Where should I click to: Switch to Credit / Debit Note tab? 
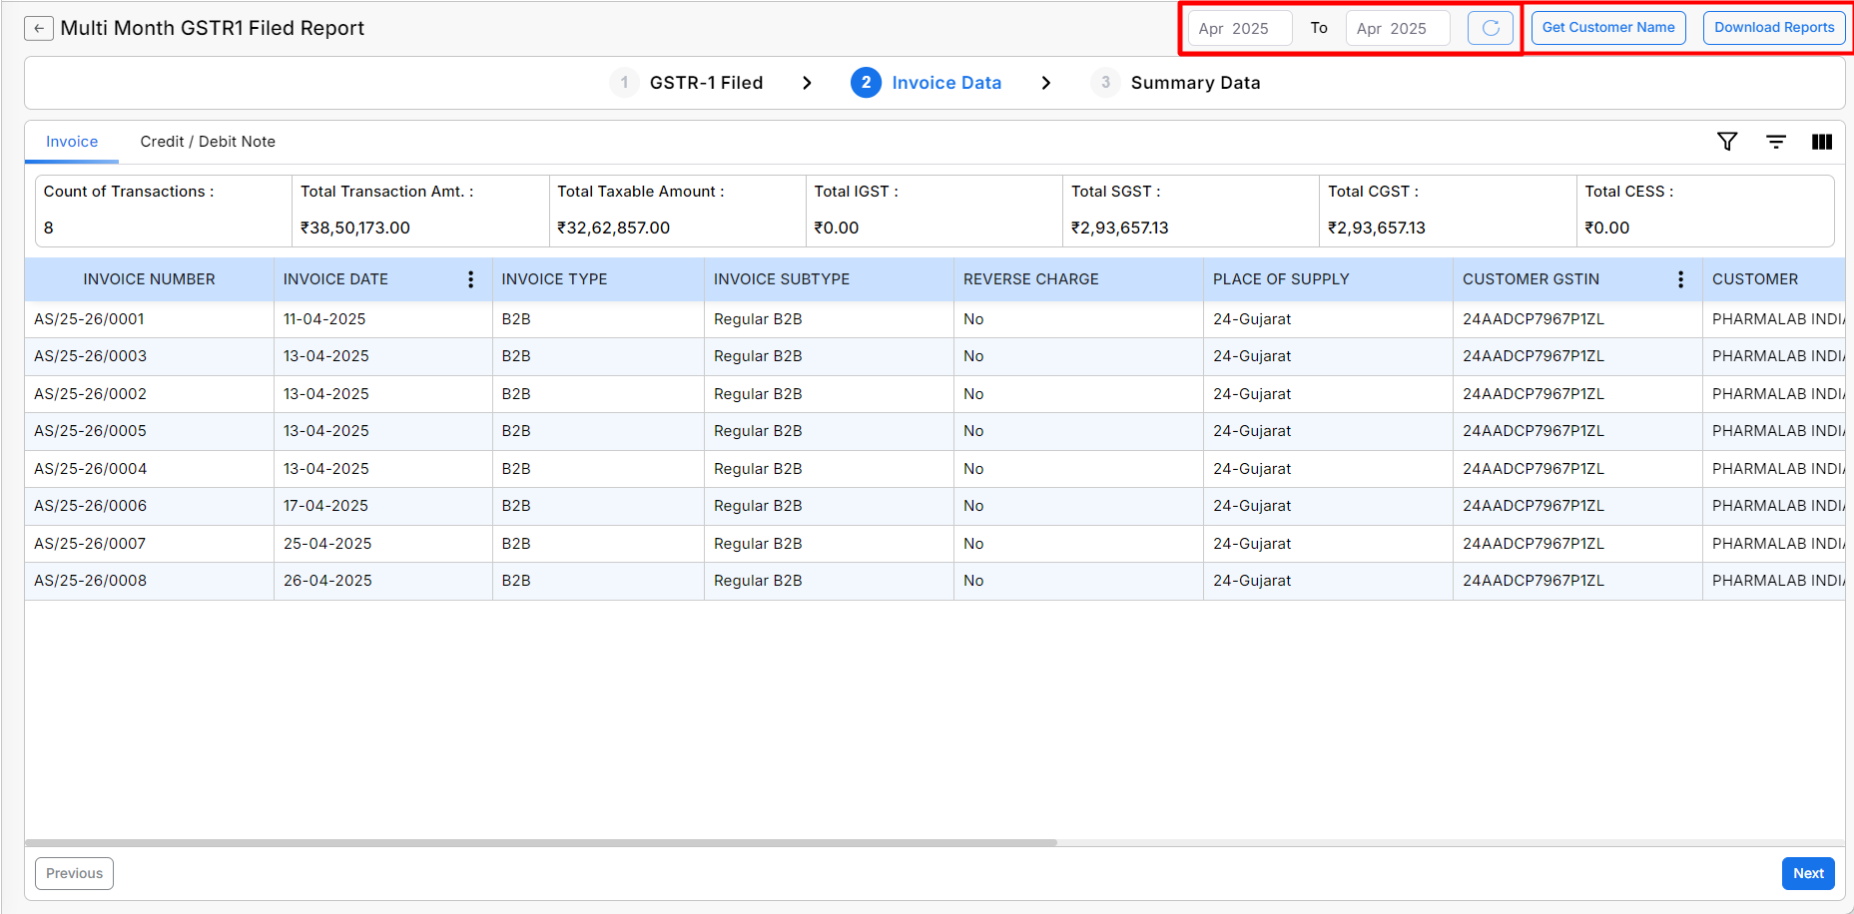208,142
